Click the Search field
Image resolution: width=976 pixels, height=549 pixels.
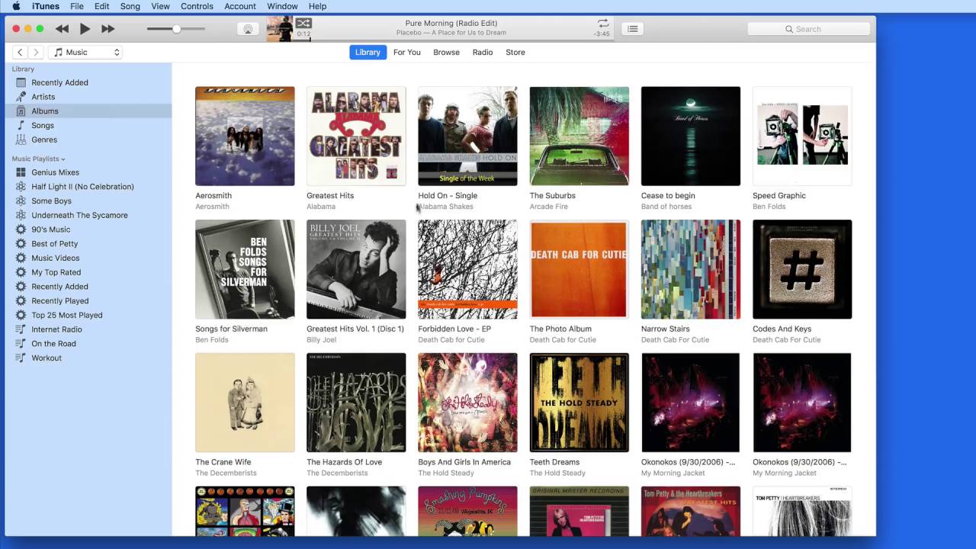(809, 29)
